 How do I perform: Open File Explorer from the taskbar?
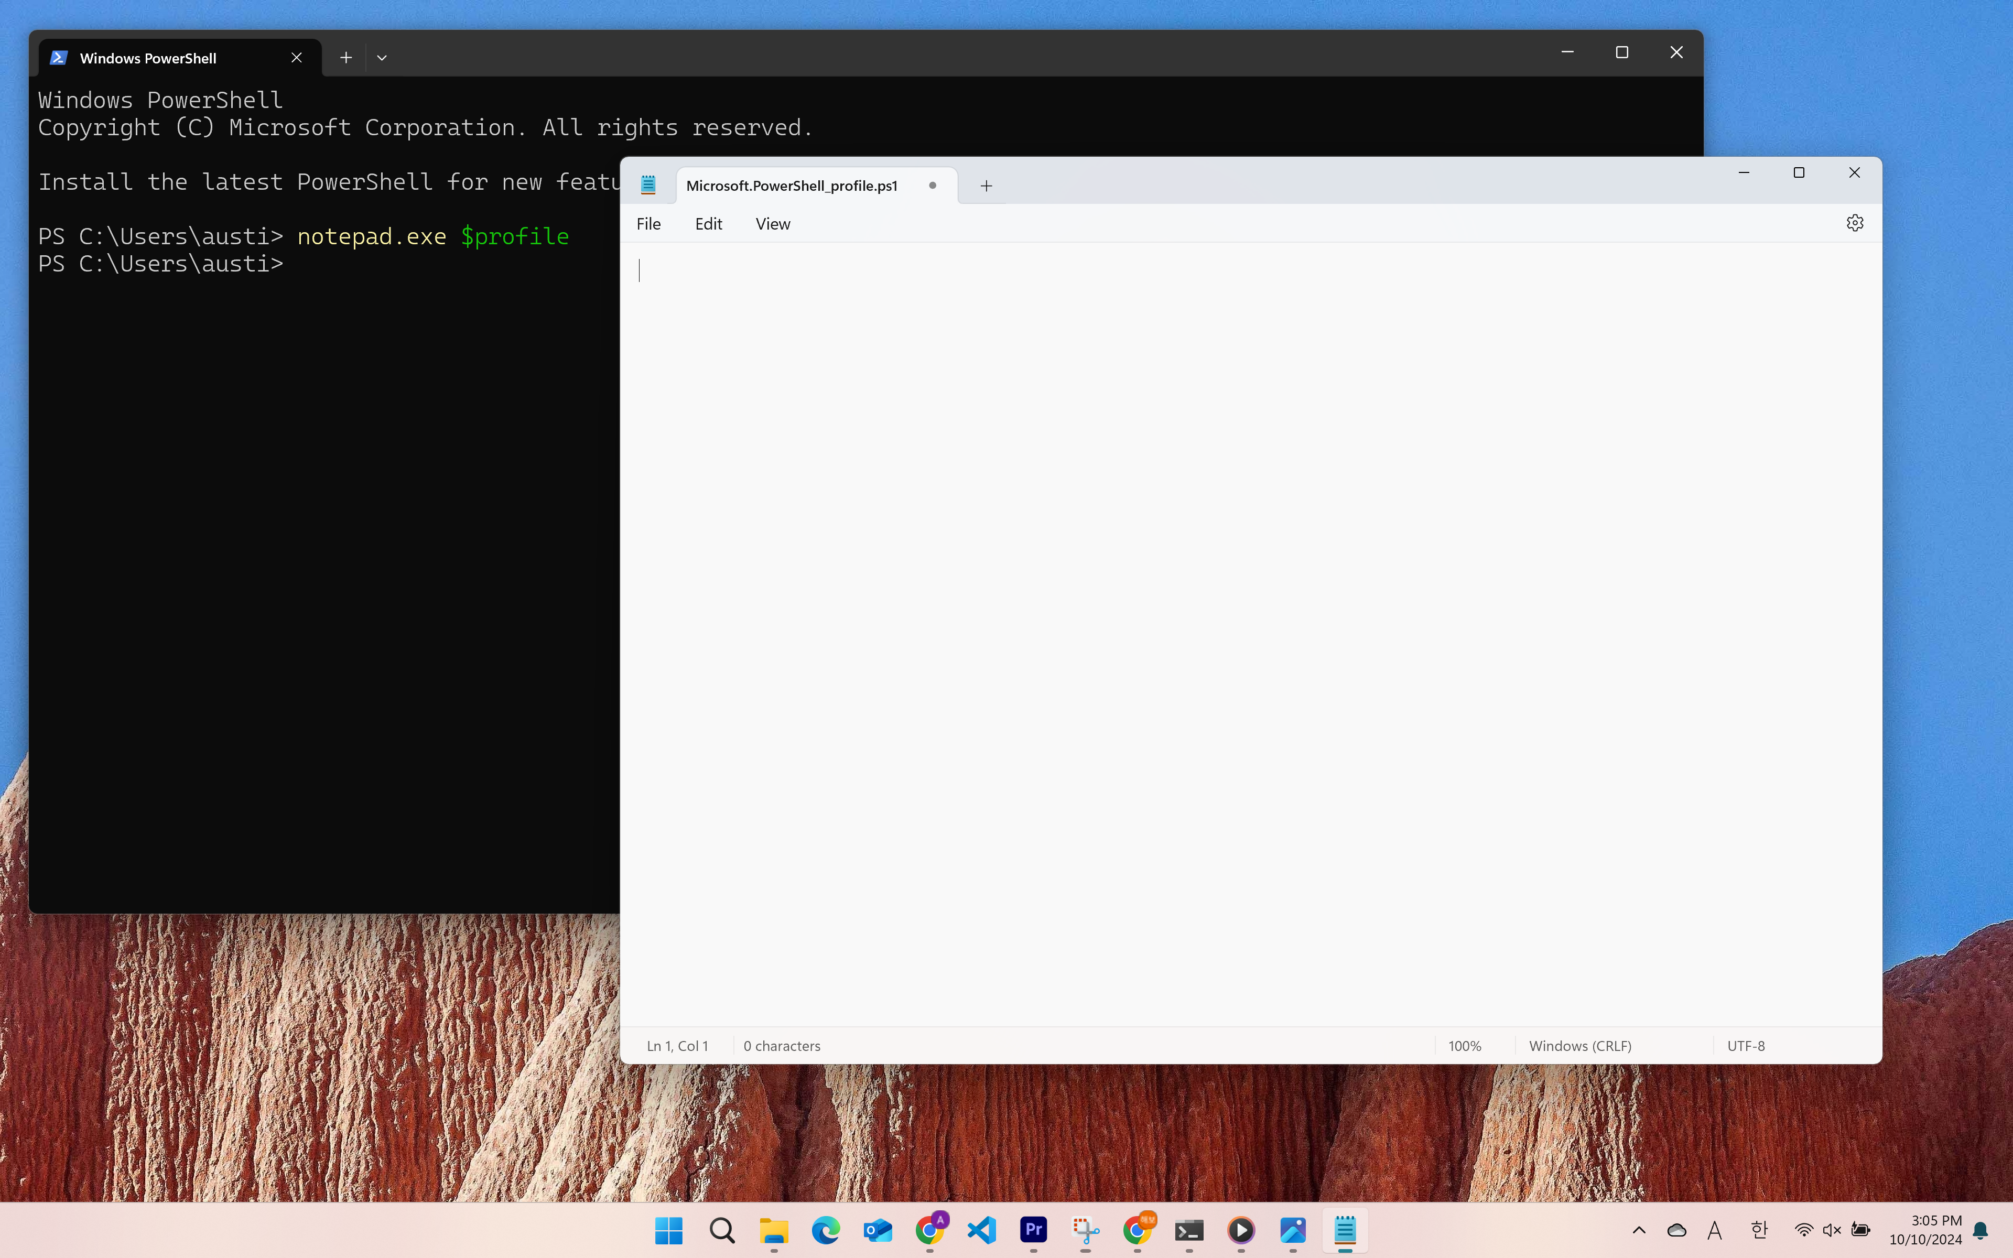click(x=774, y=1230)
